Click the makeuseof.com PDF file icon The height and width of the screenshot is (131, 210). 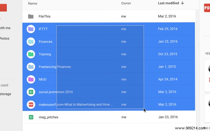click(x=31, y=105)
